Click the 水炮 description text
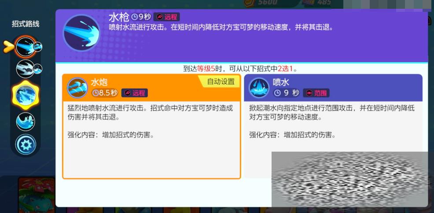 pos(150,121)
